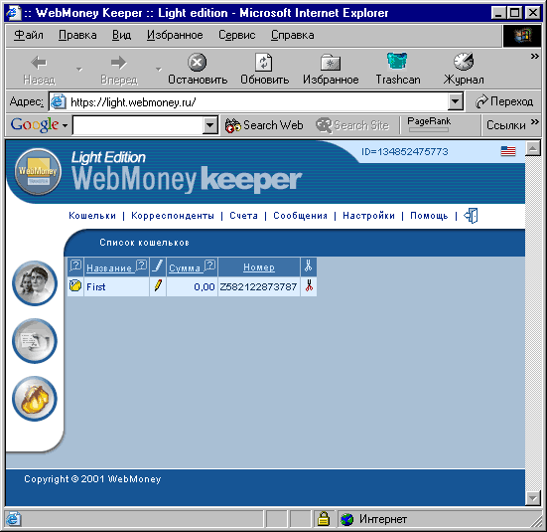Open the Google search box dropdown arrow
The width and height of the screenshot is (547, 532).
click(x=210, y=125)
